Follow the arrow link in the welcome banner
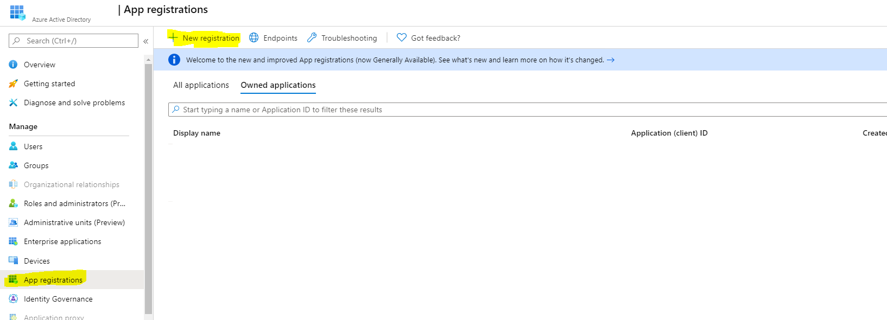887x320 pixels. [x=611, y=60]
